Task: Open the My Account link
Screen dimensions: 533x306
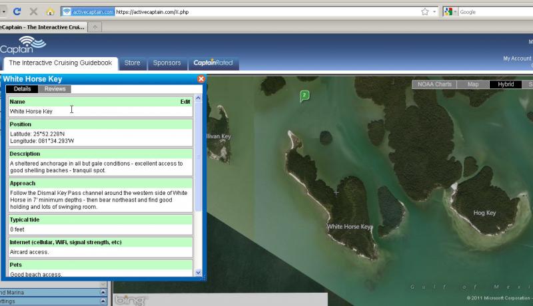Action: (x=517, y=59)
